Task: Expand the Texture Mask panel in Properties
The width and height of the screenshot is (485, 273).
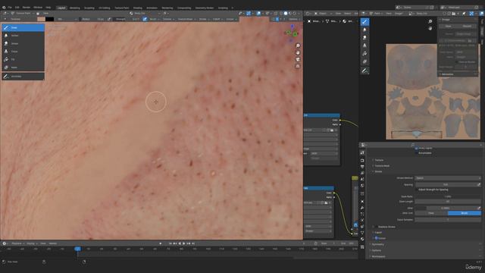Action: pos(382,166)
